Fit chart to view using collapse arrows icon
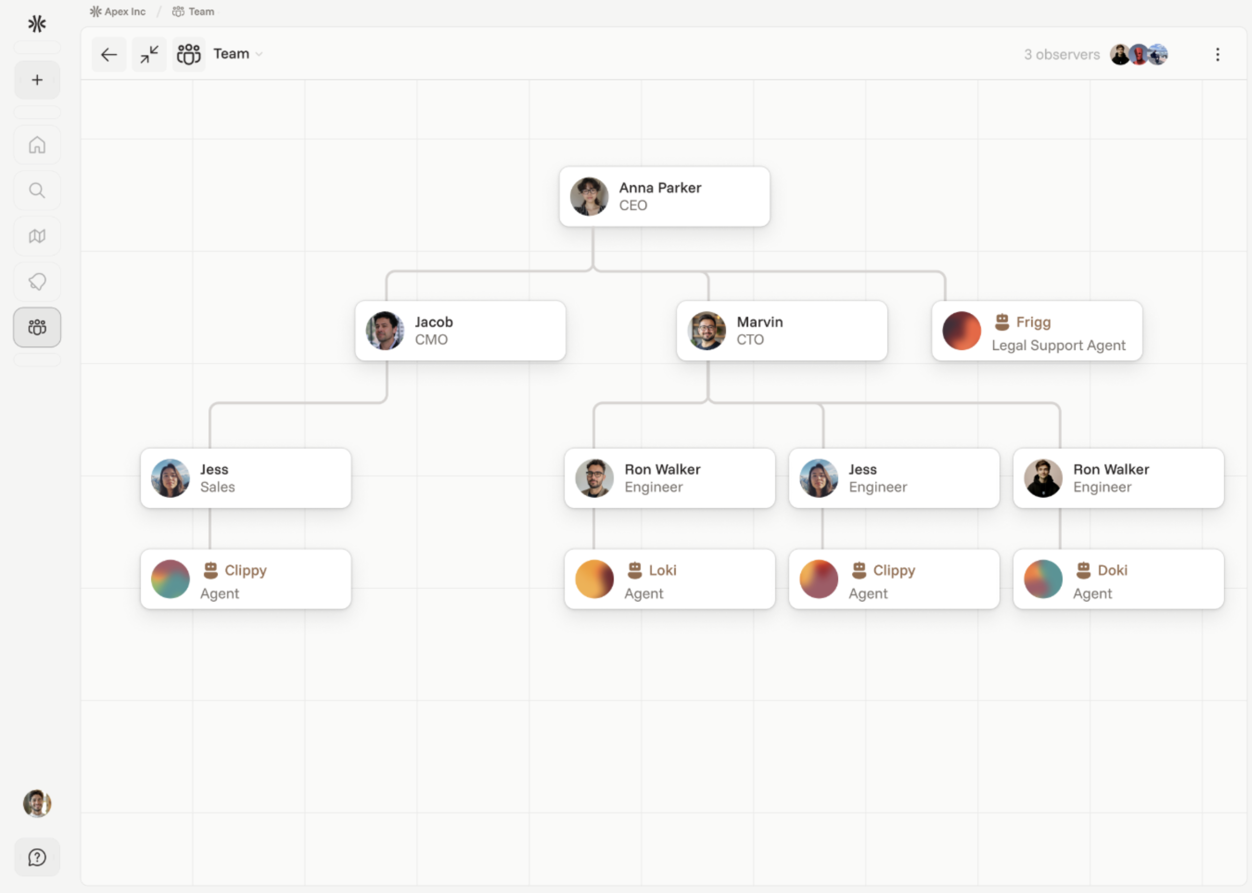1252x893 pixels. pos(149,54)
